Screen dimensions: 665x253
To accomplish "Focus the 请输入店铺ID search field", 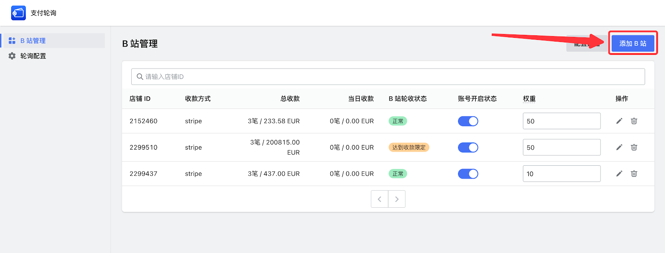I will tap(391, 77).
